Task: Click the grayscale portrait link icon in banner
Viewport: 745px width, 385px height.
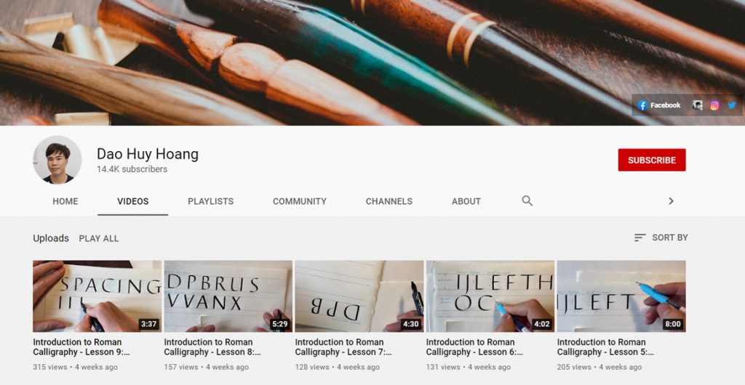Action: [698, 105]
